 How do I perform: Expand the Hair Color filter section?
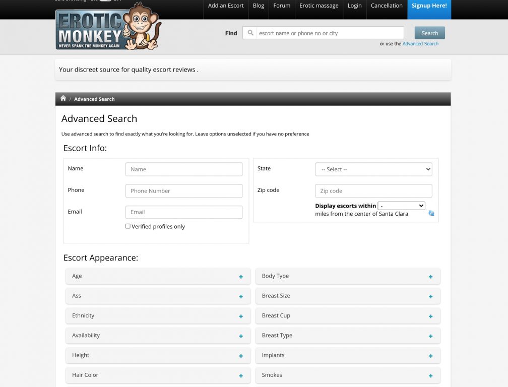click(x=158, y=375)
